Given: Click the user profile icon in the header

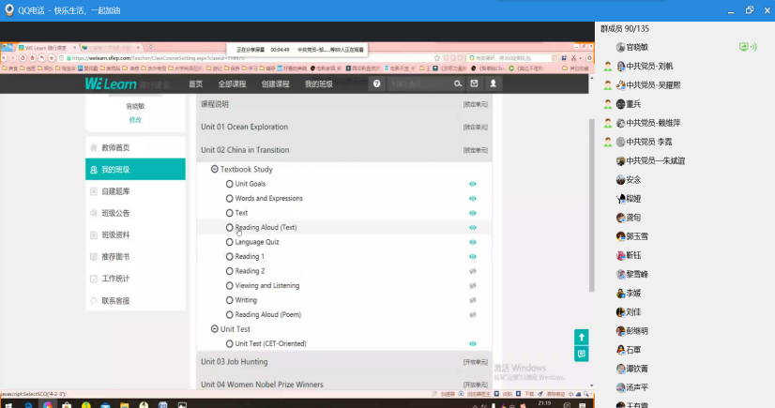Looking at the screenshot, I should click(x=494, y=83).
